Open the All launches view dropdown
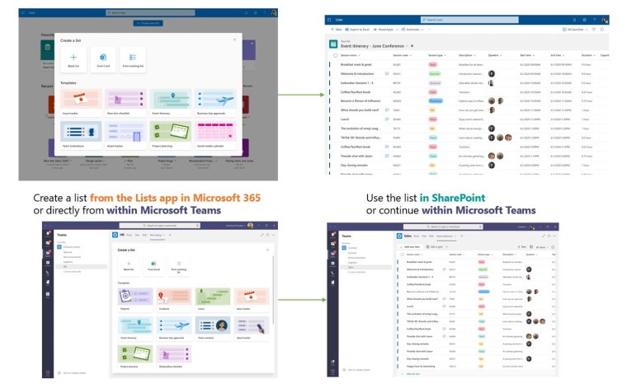 (575, 30)
